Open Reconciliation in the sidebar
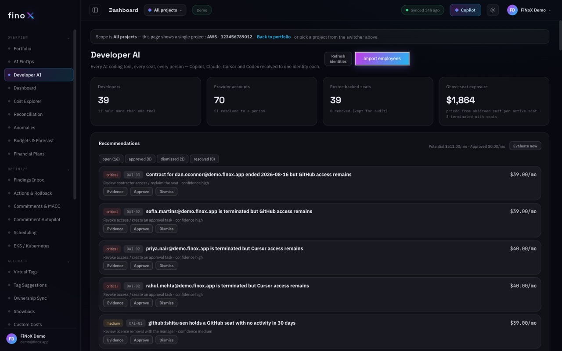This screenshot has width=562, height=351. pyautogui.click(x=39, y=115)
